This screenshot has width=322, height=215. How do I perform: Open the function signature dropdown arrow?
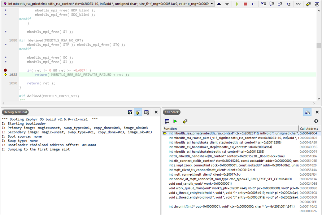(x=212, y=4)
